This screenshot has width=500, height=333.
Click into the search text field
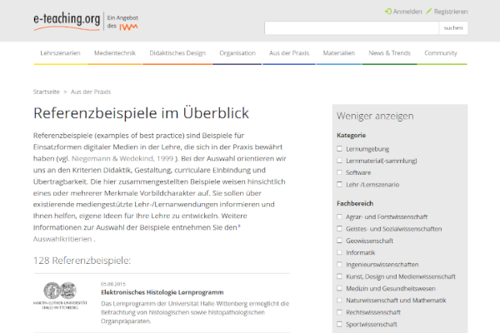351,27
